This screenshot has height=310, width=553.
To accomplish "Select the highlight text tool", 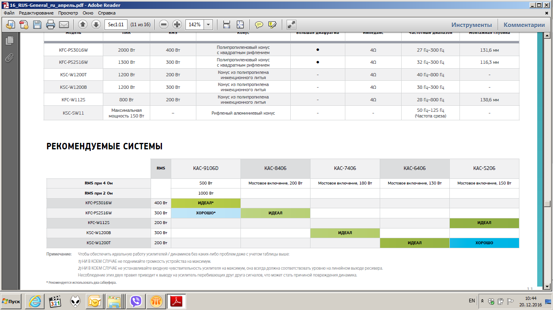I will point(272,25).
